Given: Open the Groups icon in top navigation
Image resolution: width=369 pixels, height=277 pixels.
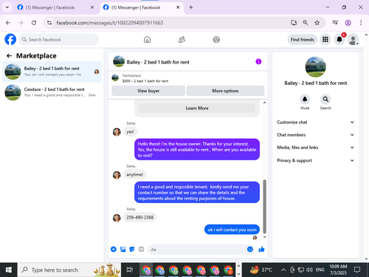Looking at the screenshot, I should tap(216, 39).
